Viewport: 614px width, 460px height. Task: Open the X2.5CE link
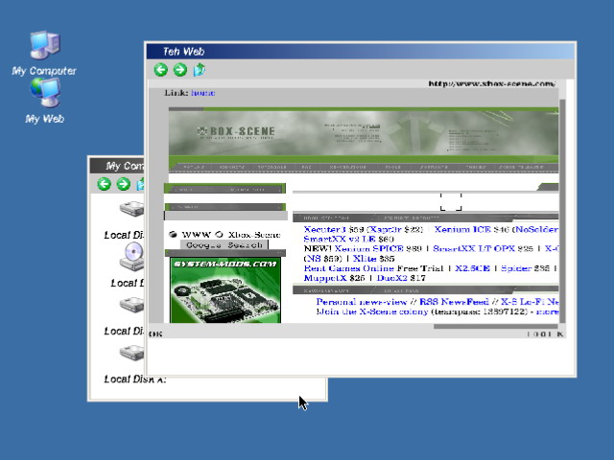tap(472, 268)
